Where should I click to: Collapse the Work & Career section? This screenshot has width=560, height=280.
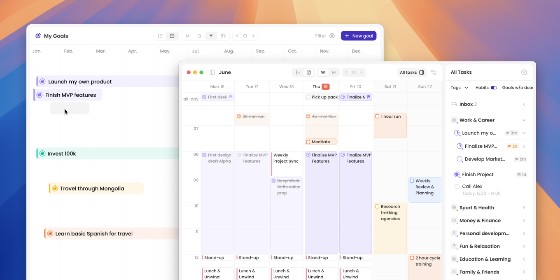(x=524, y=120)
